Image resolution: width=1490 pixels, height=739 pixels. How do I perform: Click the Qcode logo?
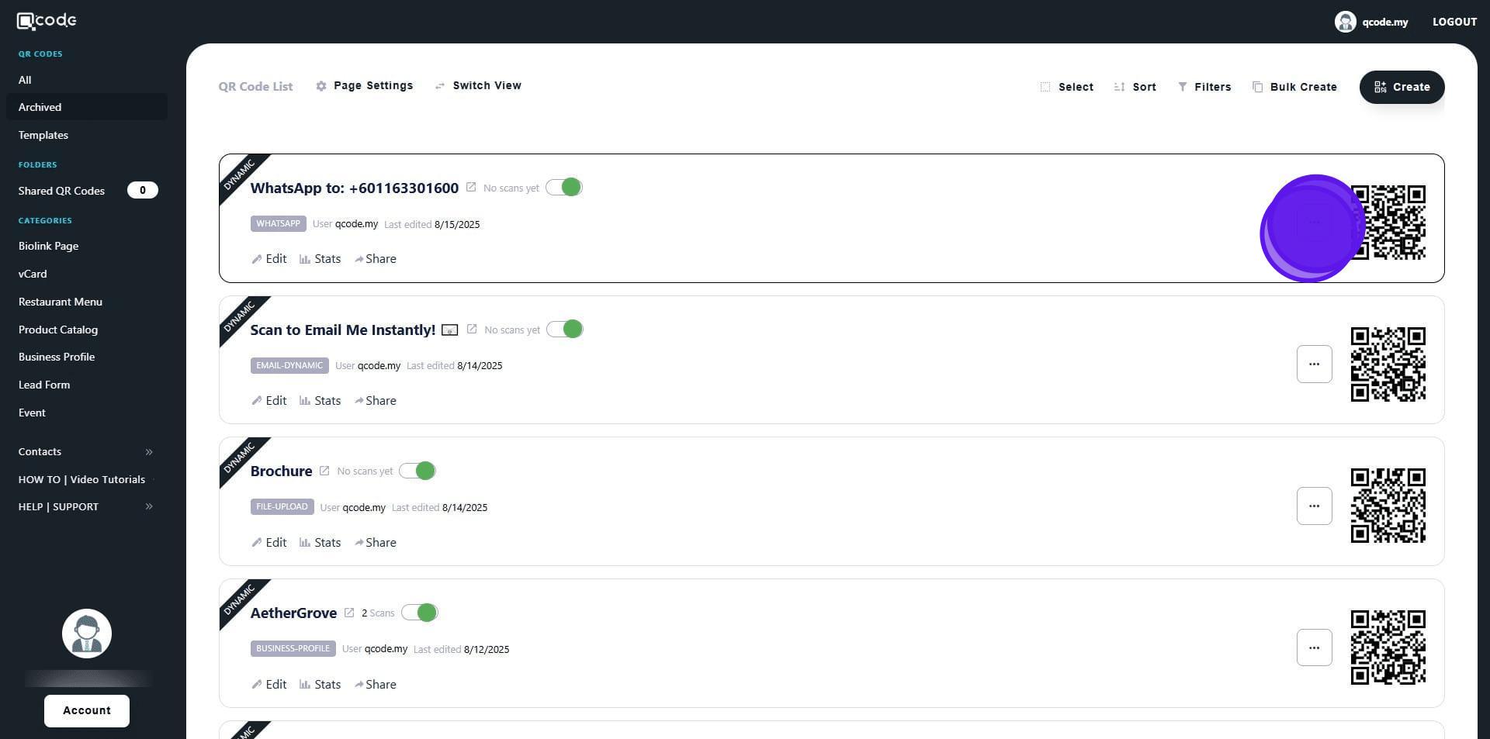(x=47, y=21)
